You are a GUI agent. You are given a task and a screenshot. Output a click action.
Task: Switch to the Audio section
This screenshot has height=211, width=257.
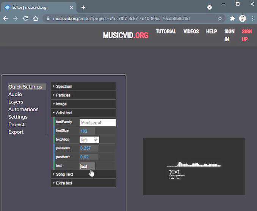(x=15, y=94)
